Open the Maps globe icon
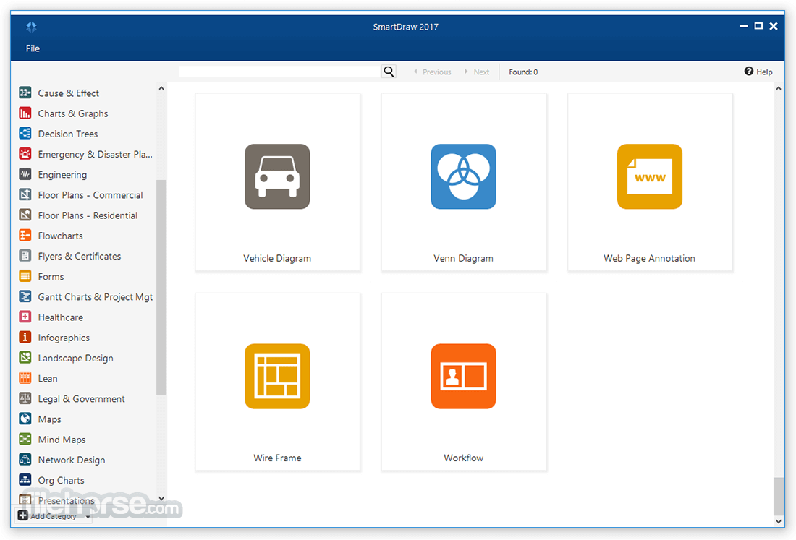 (25, 419)
